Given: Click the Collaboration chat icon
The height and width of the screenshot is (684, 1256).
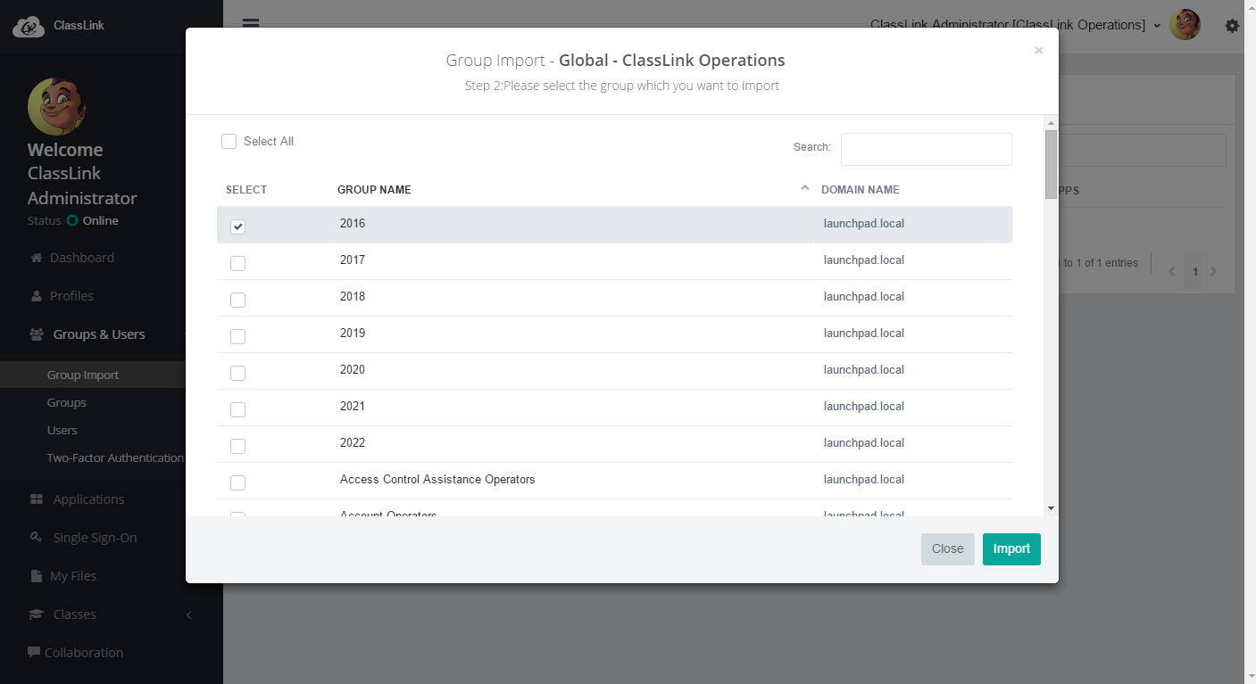Looking at the screenshot, I should [34, 652].
